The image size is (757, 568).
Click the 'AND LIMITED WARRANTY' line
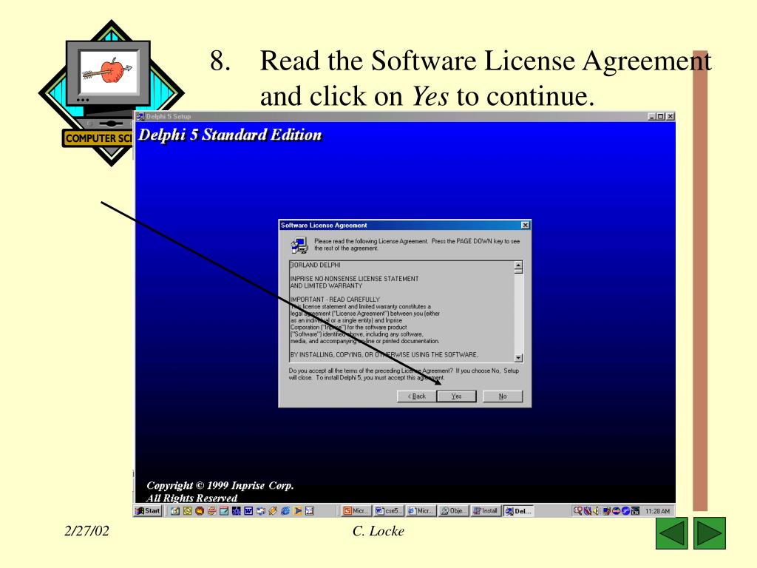click(x=326, y=285)
